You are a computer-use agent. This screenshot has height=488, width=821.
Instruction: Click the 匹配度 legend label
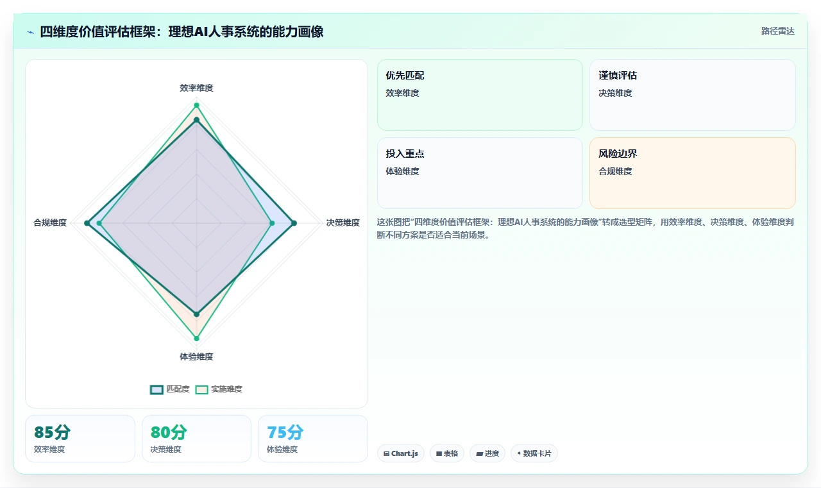(178, 389)
